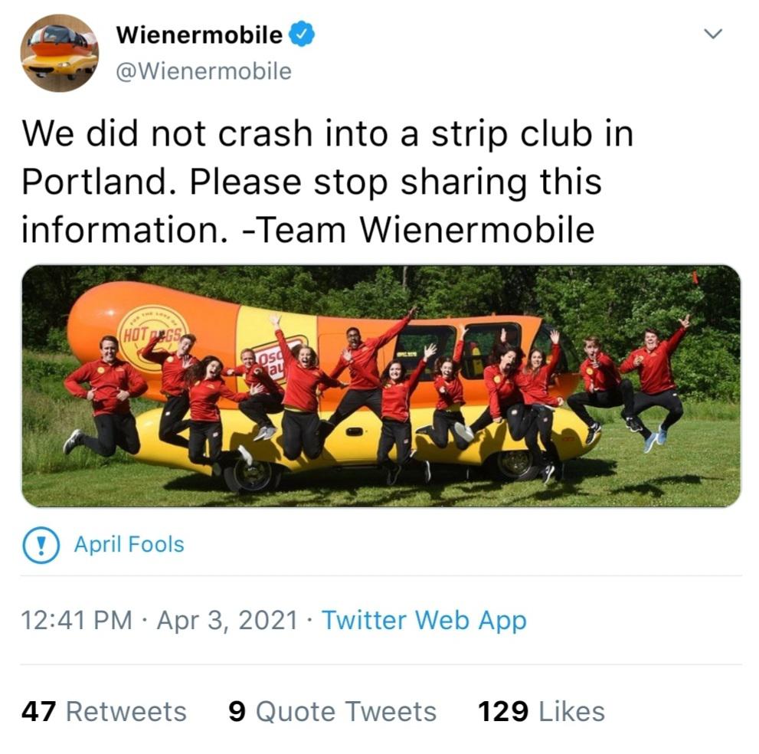Click the number 9 quote count

[x=237, y=711]
